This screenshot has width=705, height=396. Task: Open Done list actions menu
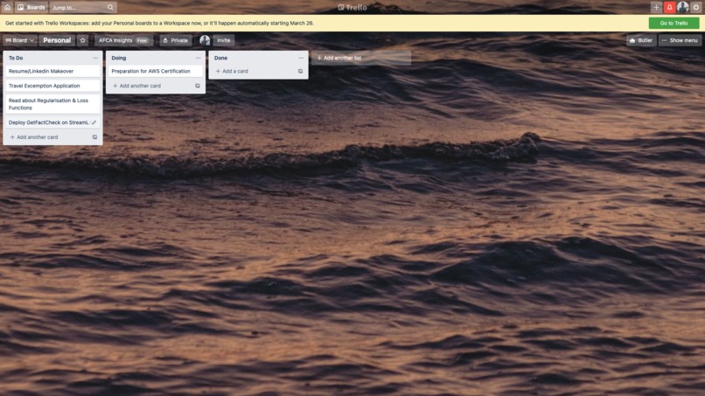301,58
